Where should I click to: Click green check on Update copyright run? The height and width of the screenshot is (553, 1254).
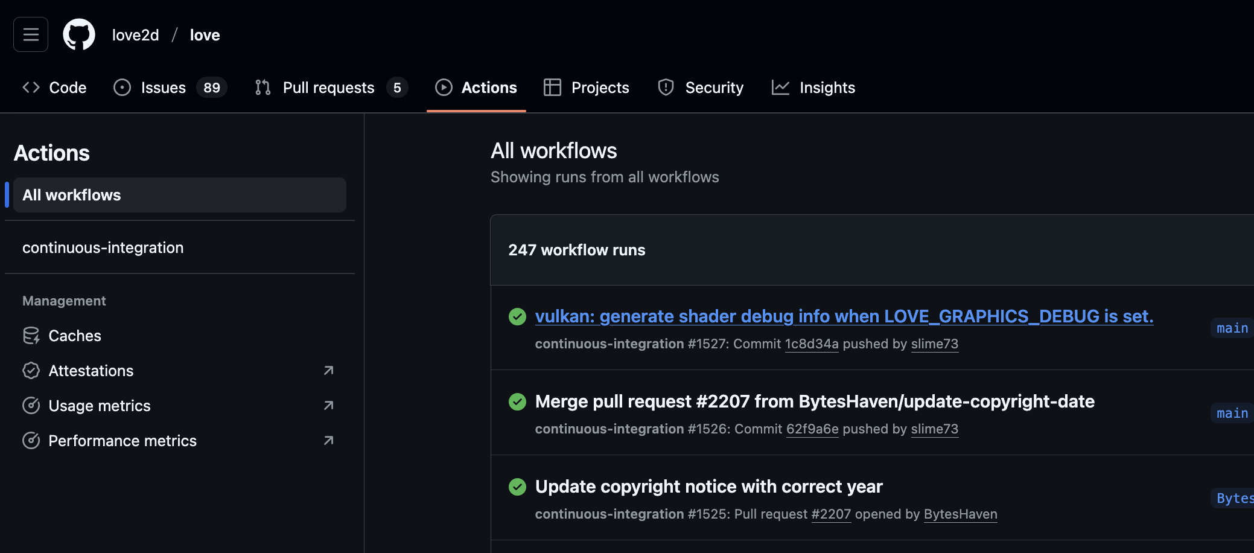click(517, 487)
